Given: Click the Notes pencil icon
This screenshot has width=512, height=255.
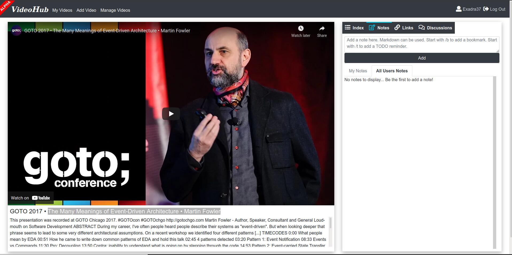Looking at the screenshot, I should click(x=372, y=28).
